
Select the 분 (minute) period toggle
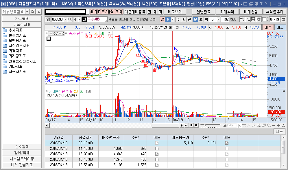(x=195, y=19)
